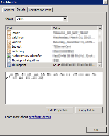The width and height of the screenshot is (109, 136).
Task: Switch to the General tab
Action: coord(9,10)
